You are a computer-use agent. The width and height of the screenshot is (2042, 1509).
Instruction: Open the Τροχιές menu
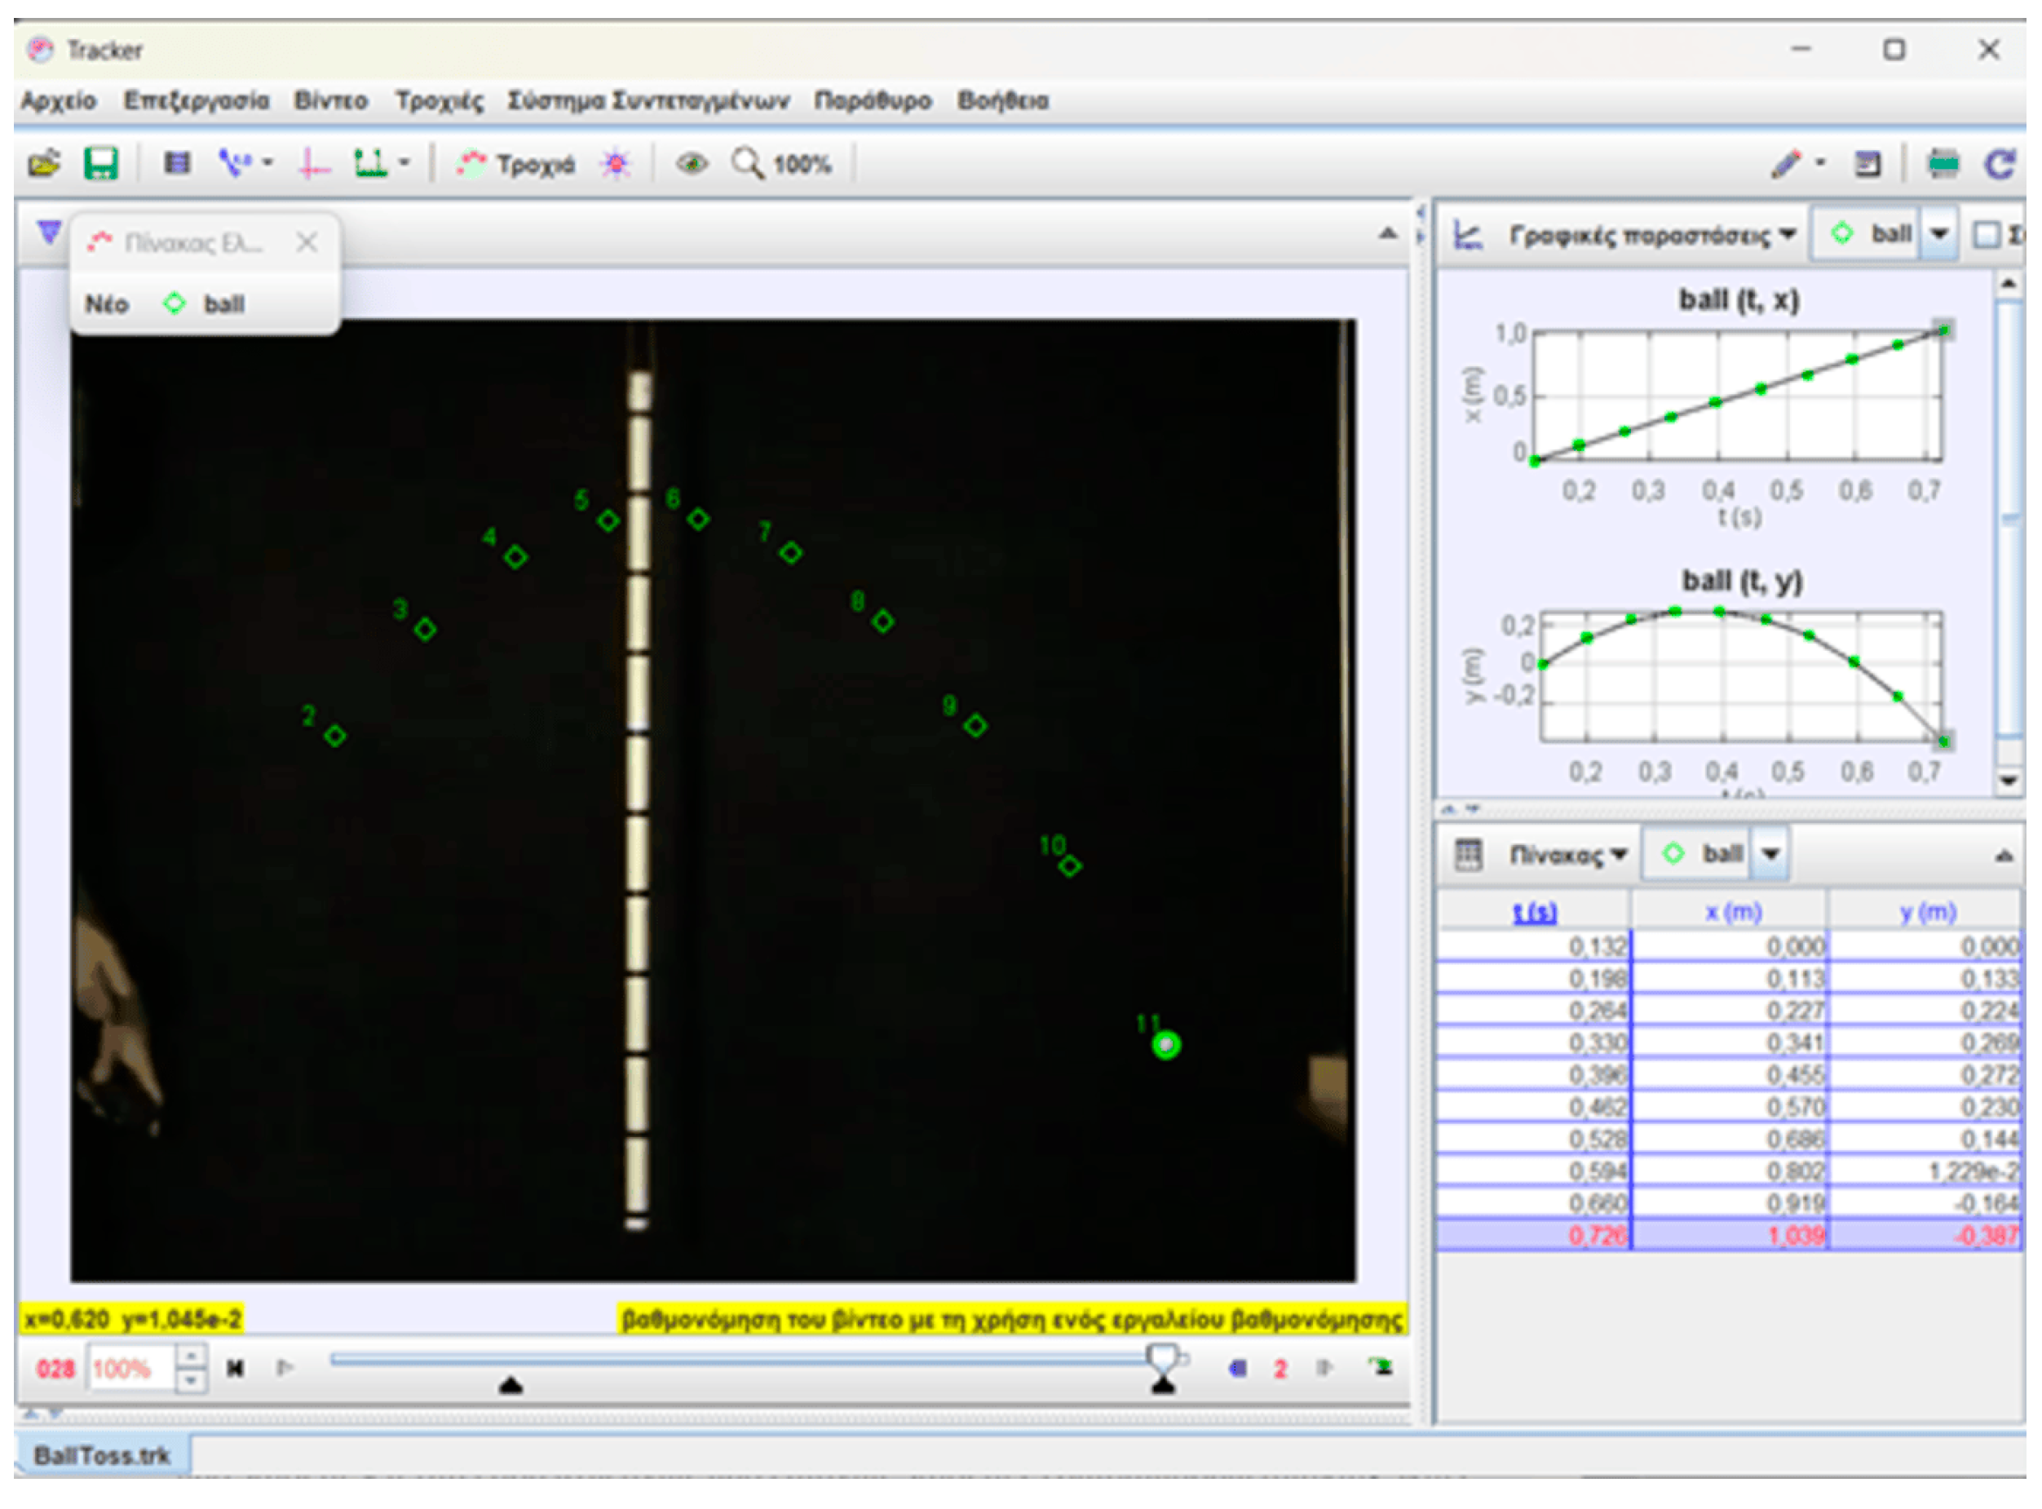440,100
